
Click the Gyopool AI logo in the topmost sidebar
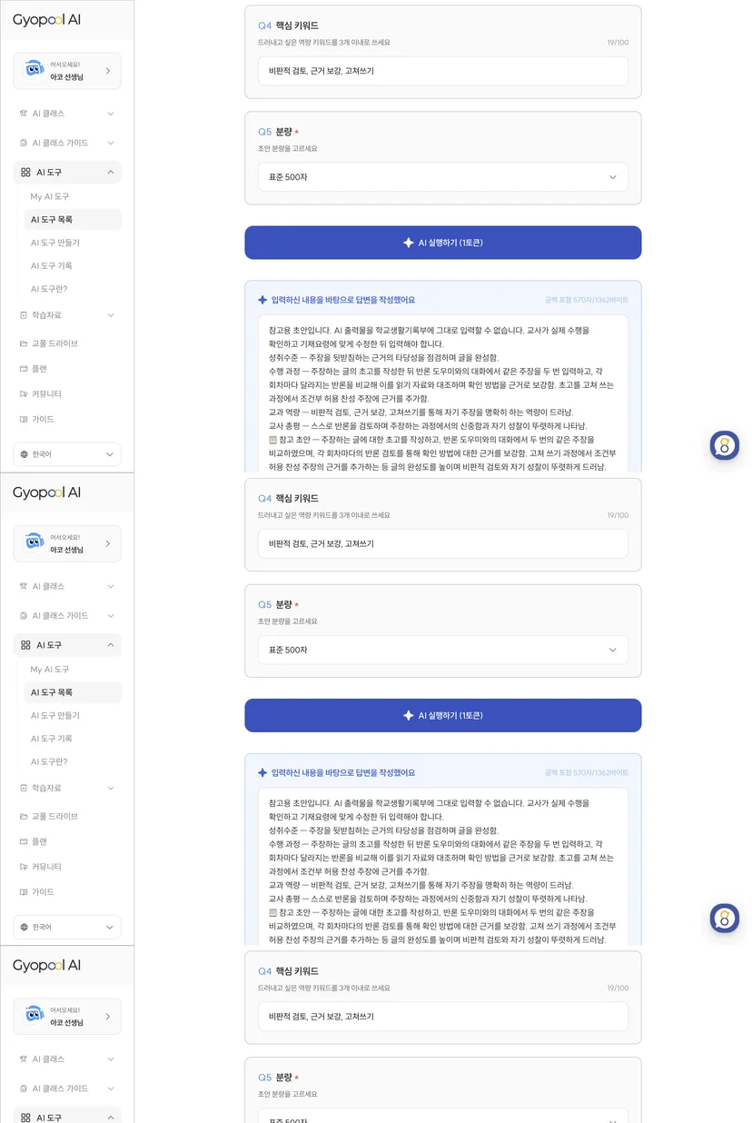(x=46, y=20)
